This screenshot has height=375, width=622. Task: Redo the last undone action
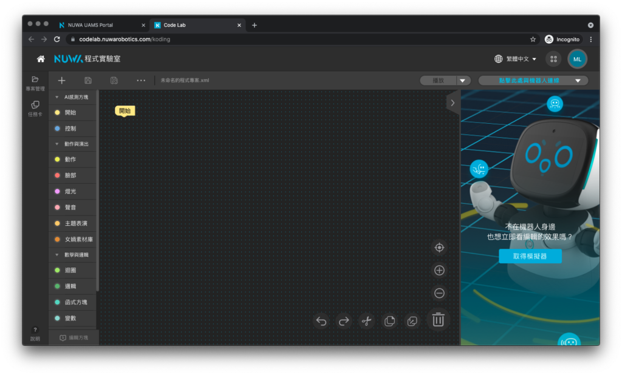pyautogui.click(x=344, y=321)
